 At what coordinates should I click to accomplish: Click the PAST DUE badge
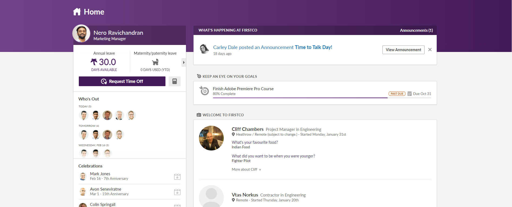coord(397,94)
